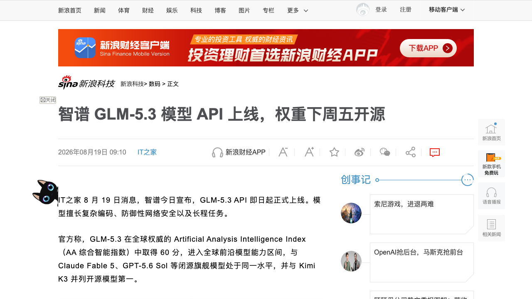Go to 新浪首页 in the top navigation
The height and width of the screenshot is (299, 532).
tap(70, 10)
